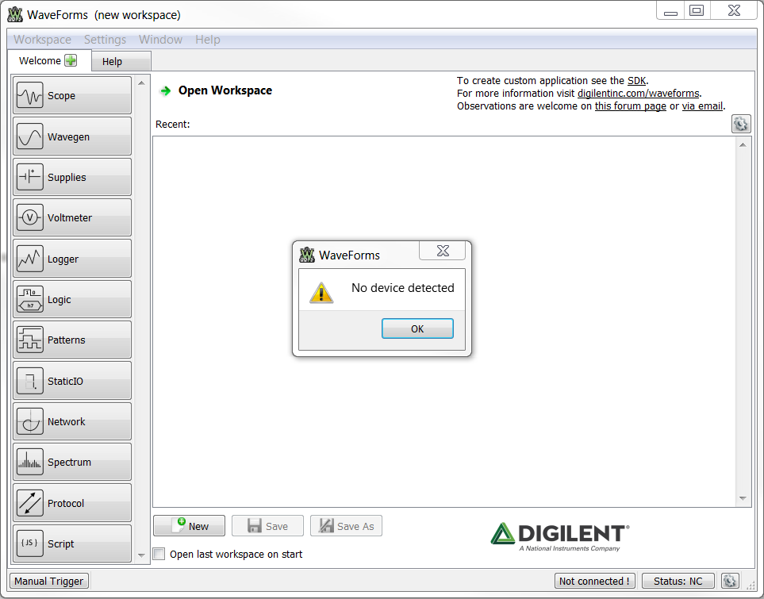Switch to the Help tab
The width and height of the screenshot is (764, 599).
click(x=121, y=61)
